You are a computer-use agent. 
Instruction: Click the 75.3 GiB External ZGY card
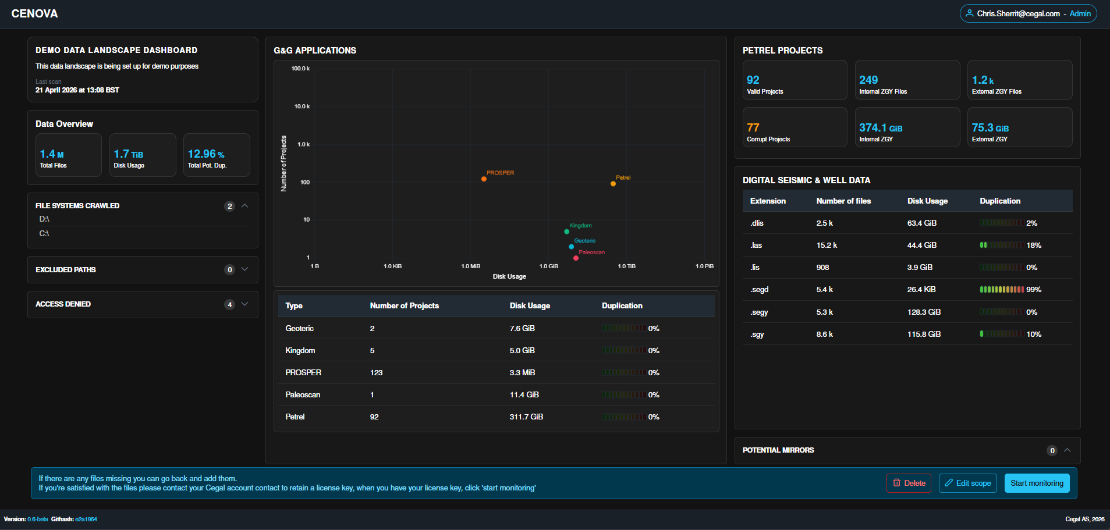(x=1020, y=127)
